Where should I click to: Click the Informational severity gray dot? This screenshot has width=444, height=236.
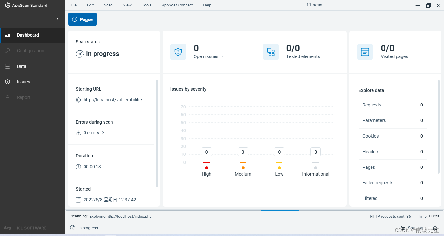pos(316,168)
